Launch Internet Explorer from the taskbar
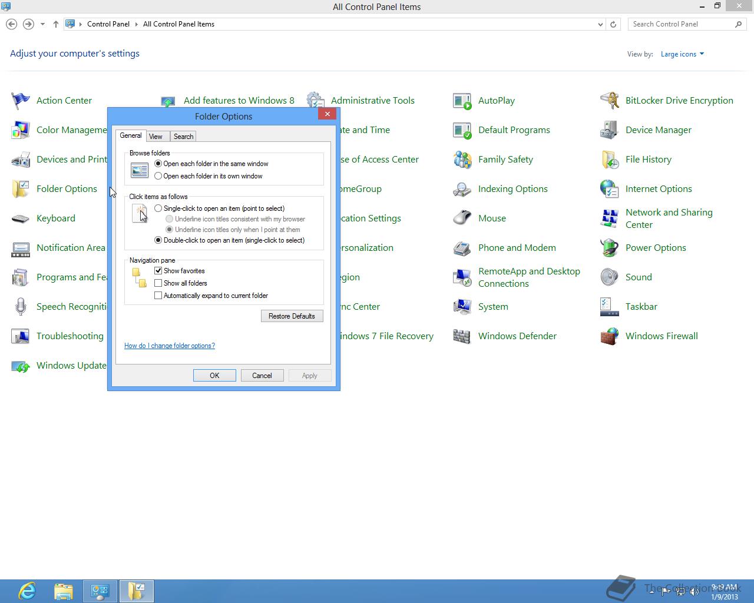The height and width of the screenshot is (603, 754). coord(27,591)
